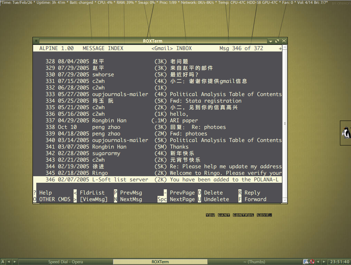
Task: Click the right arrow beside the taskbar clock
Action: pyautogui.click(x=324, y=262)
